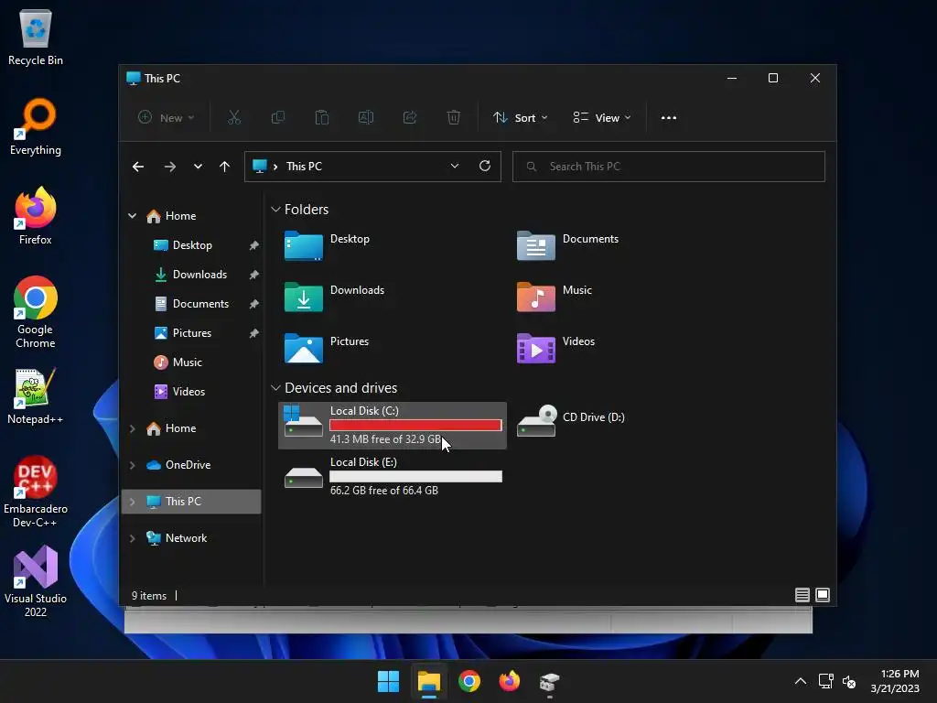This screenshot has height=703, width=937.
Task: Switch to large icons view in status bar
Action: click(x=823, y=595)
